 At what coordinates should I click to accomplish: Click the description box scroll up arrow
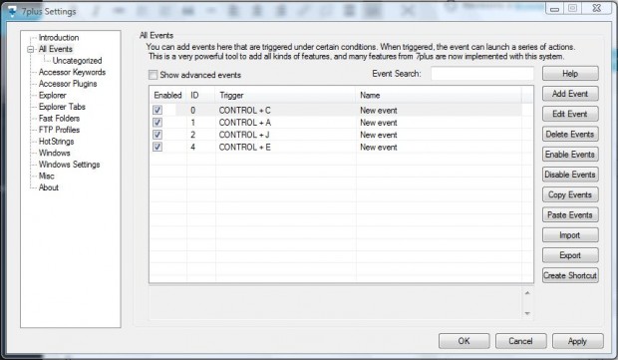pos(527,292)
